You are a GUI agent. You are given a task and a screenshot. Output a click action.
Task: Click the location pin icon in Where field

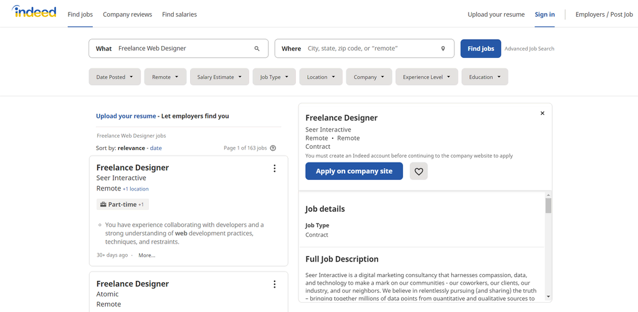(x=443, y=49)
